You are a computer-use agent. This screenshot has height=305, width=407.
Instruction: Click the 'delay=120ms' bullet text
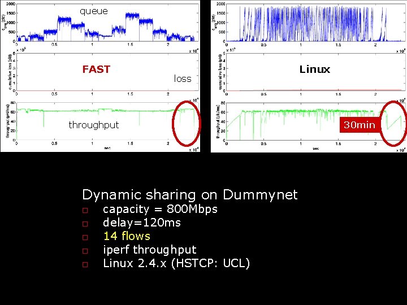[142, 223]
